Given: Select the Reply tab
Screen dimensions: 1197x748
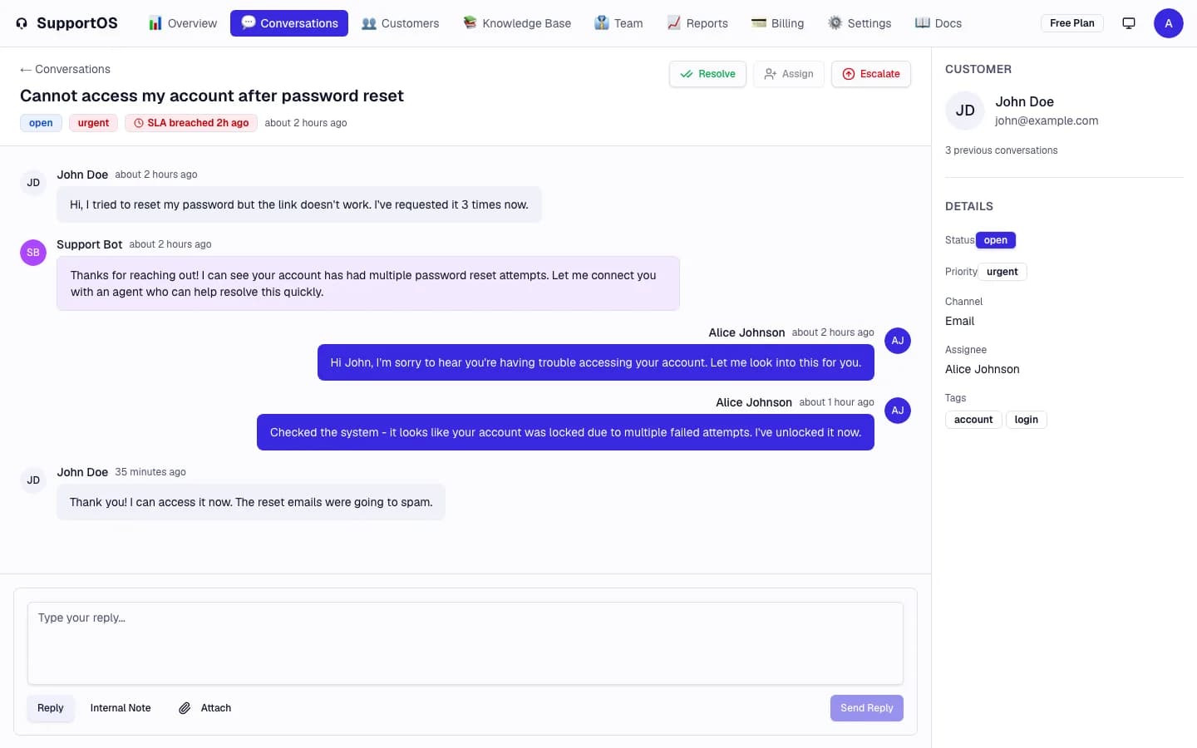Looking at the screenshot, I should point(51,708).
